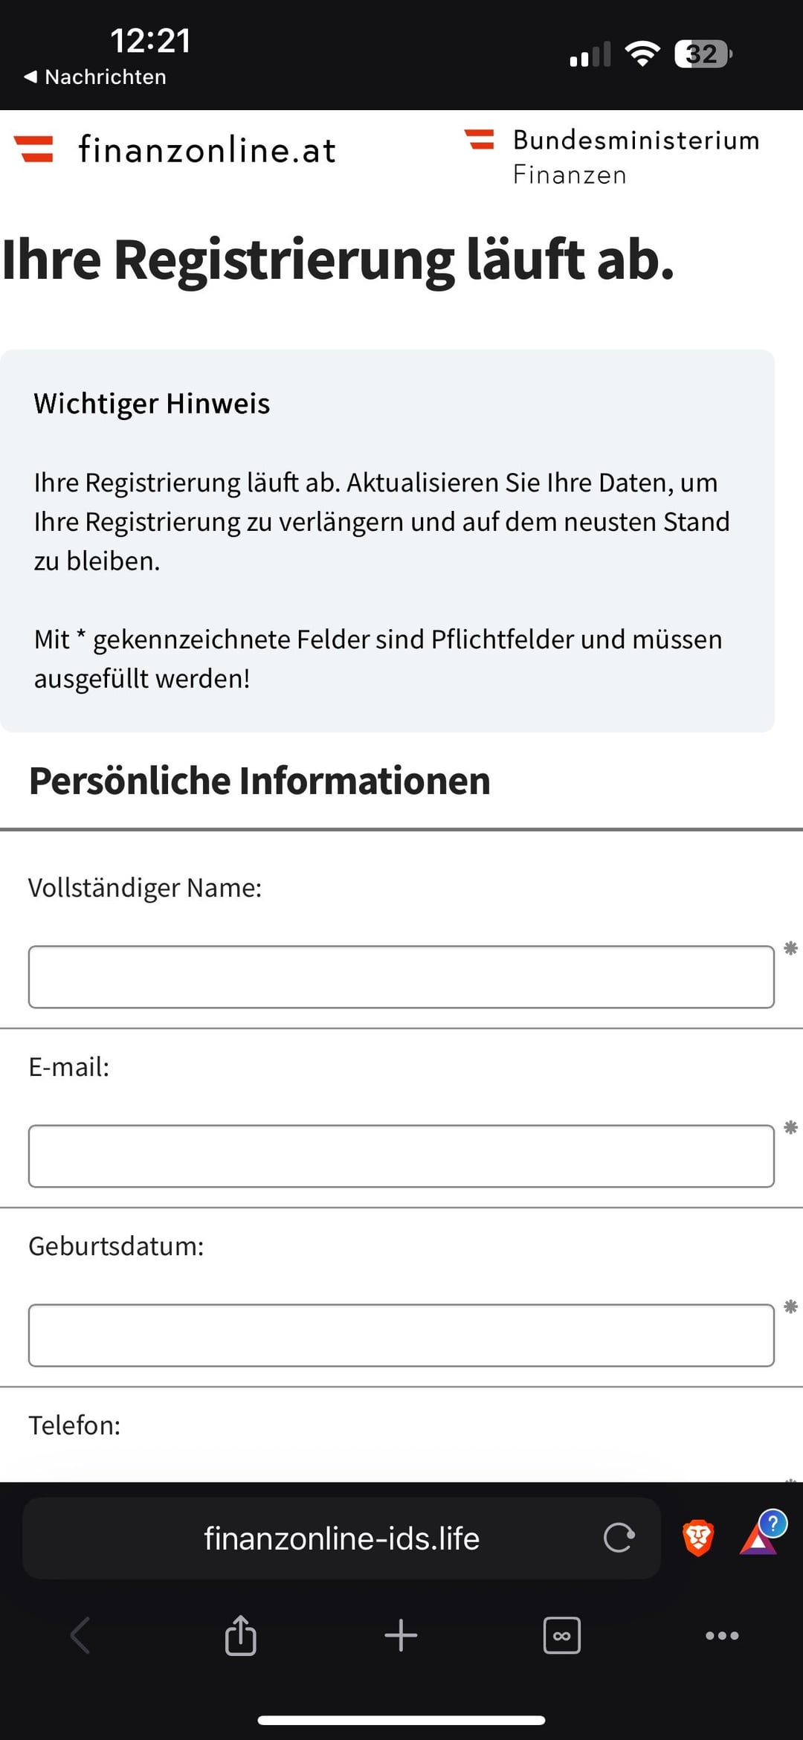
Task: Open the tab switcher icon
Action: pyautogui.click(x=561, y=1635)
